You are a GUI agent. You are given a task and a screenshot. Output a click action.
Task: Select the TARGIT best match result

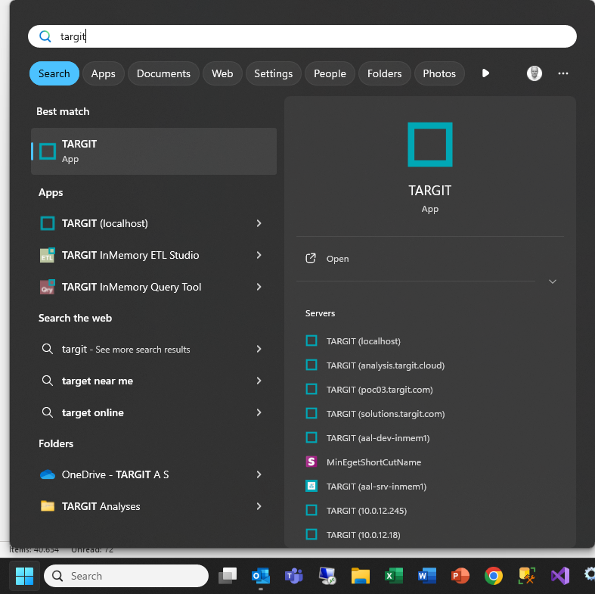[153, 151]
